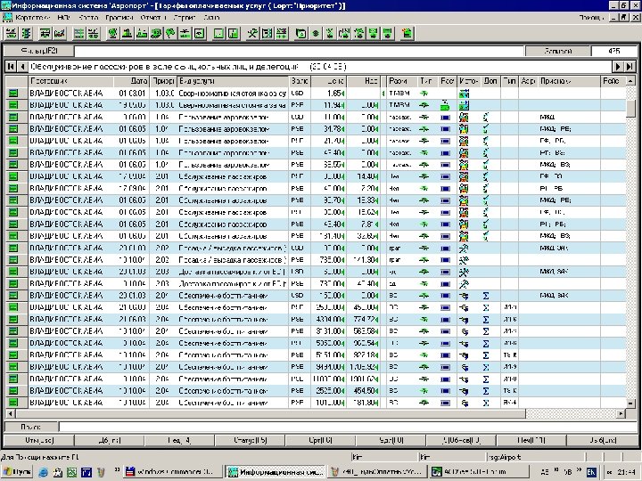The height and width of the screenshot is (481, 642).
Task: Jump to last record using navigation arrow
Action: pyautogui.click(x=630, y=68)
